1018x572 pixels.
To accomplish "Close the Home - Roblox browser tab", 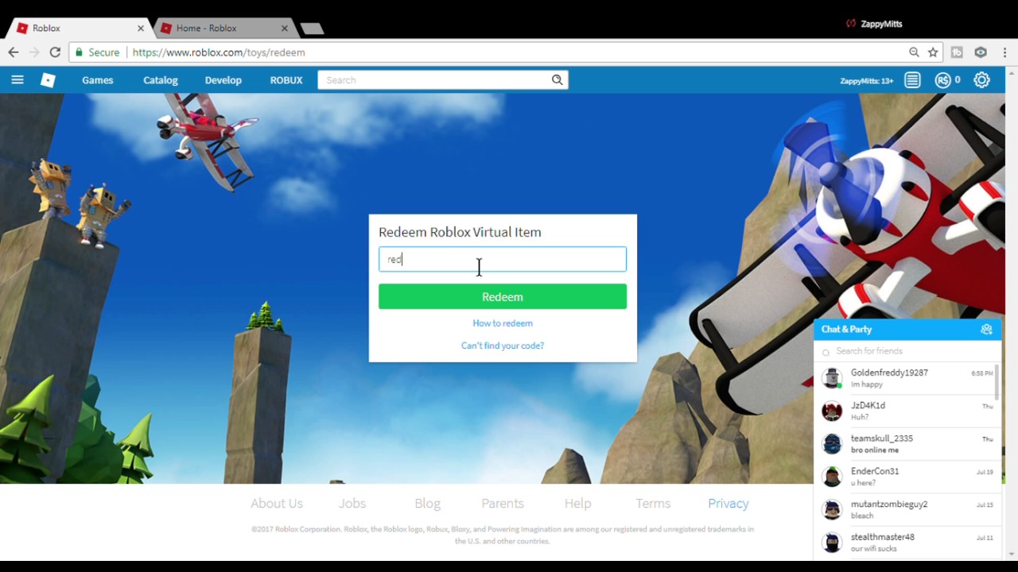I will 285,28.
